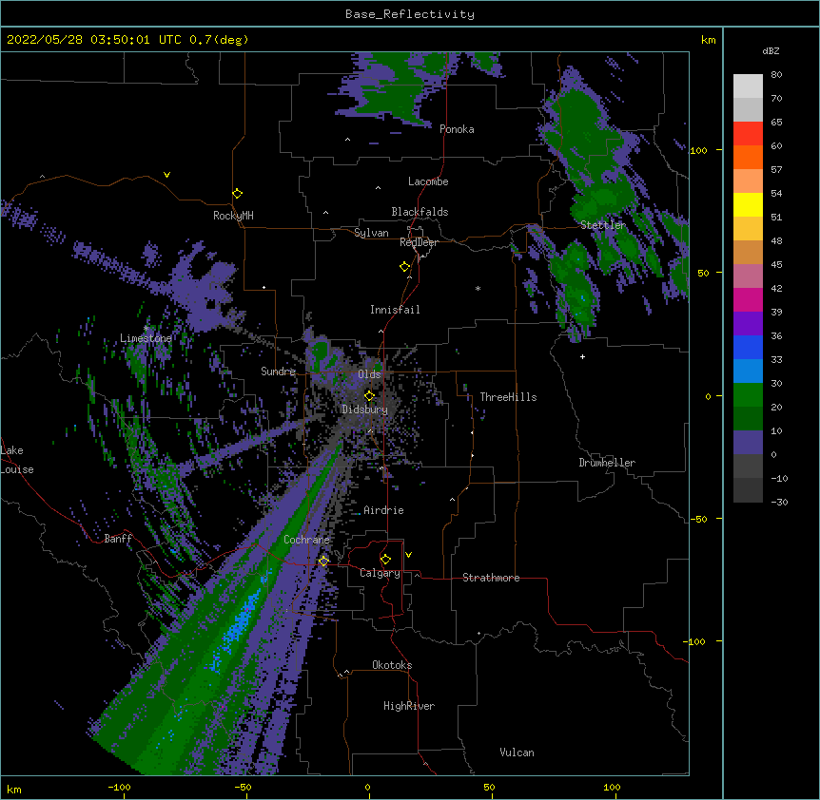Click the white plus marker north of Drumheller
Viewport: 820px width, 800px height.
pyautogui.click(x=582, y=356)
